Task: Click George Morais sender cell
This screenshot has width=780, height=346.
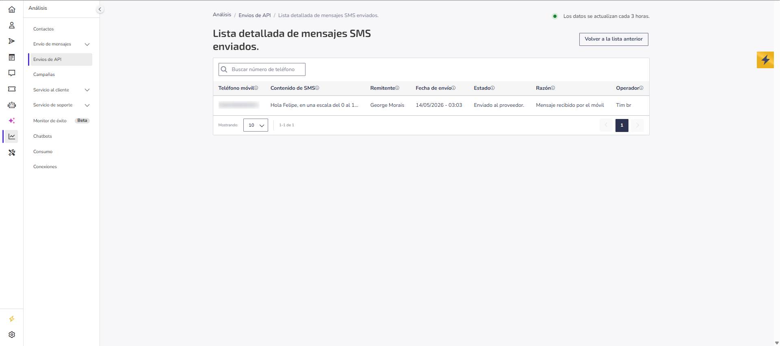Action: tap(387, 105)
